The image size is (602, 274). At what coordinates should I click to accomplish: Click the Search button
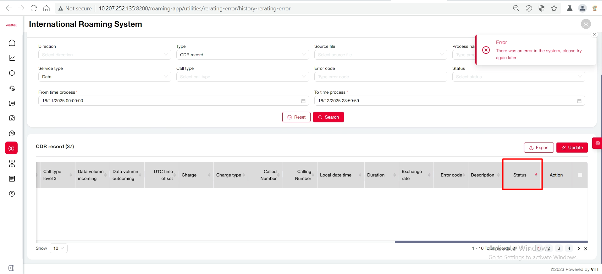click(328, 117)
